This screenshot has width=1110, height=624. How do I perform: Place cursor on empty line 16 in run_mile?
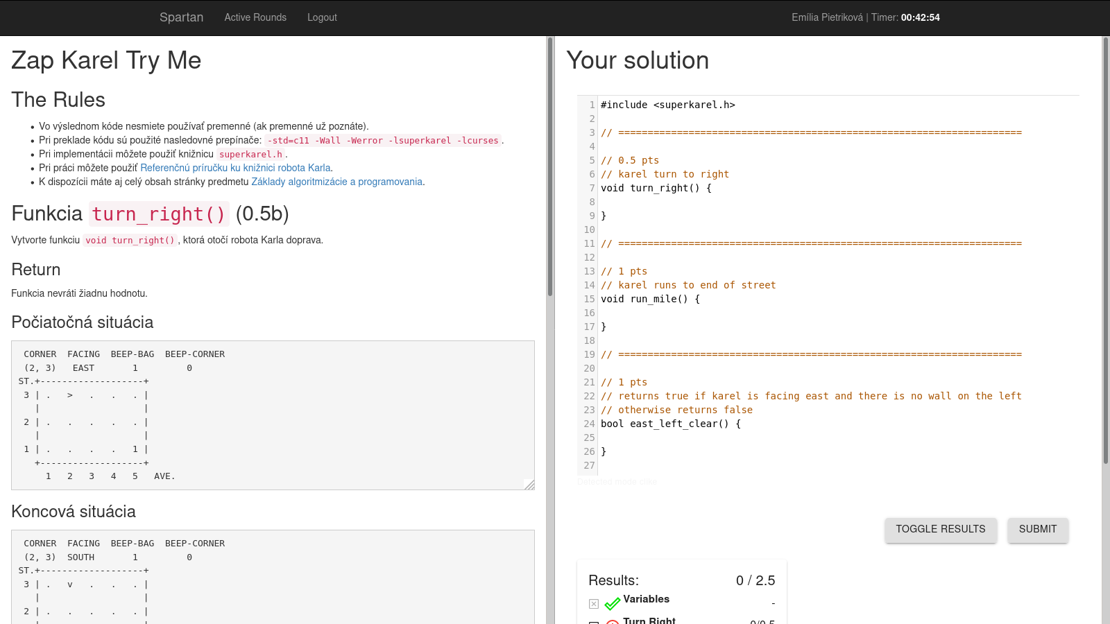click(839, 313)
